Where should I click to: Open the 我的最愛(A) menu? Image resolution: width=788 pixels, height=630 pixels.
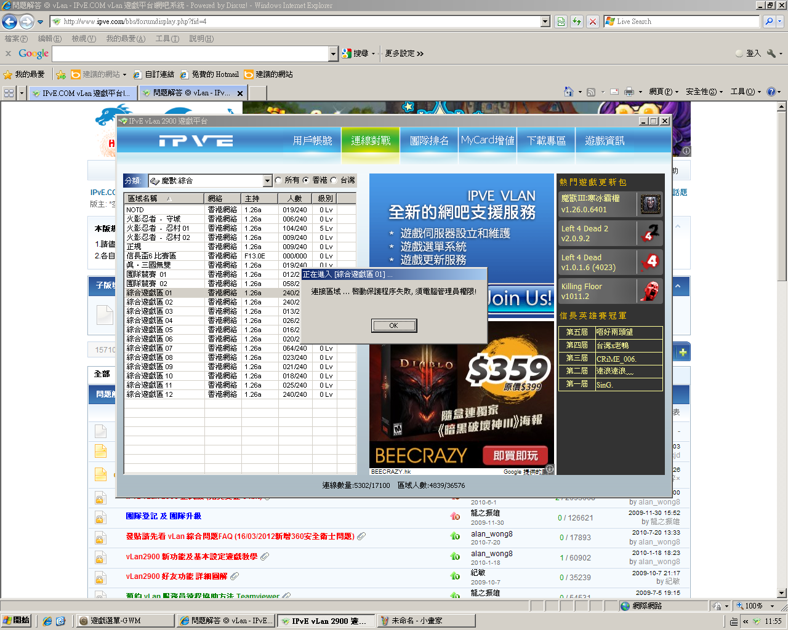click(x=126, y=39)
